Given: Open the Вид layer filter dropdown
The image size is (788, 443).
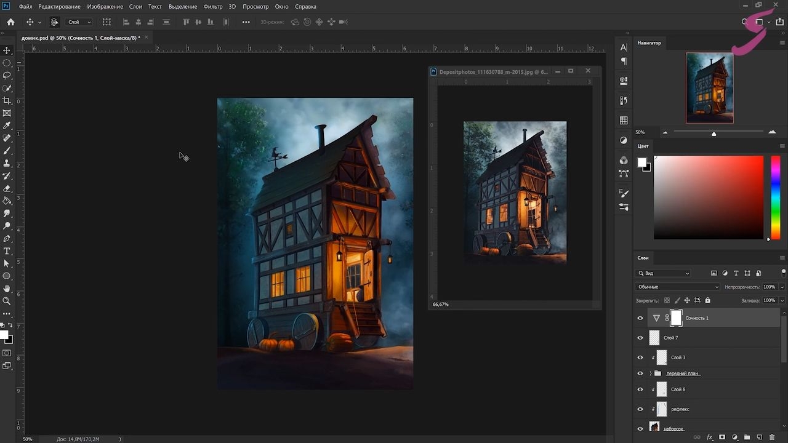Looking at the screenshot, I should pyautogui.click(x=664, y=273).
